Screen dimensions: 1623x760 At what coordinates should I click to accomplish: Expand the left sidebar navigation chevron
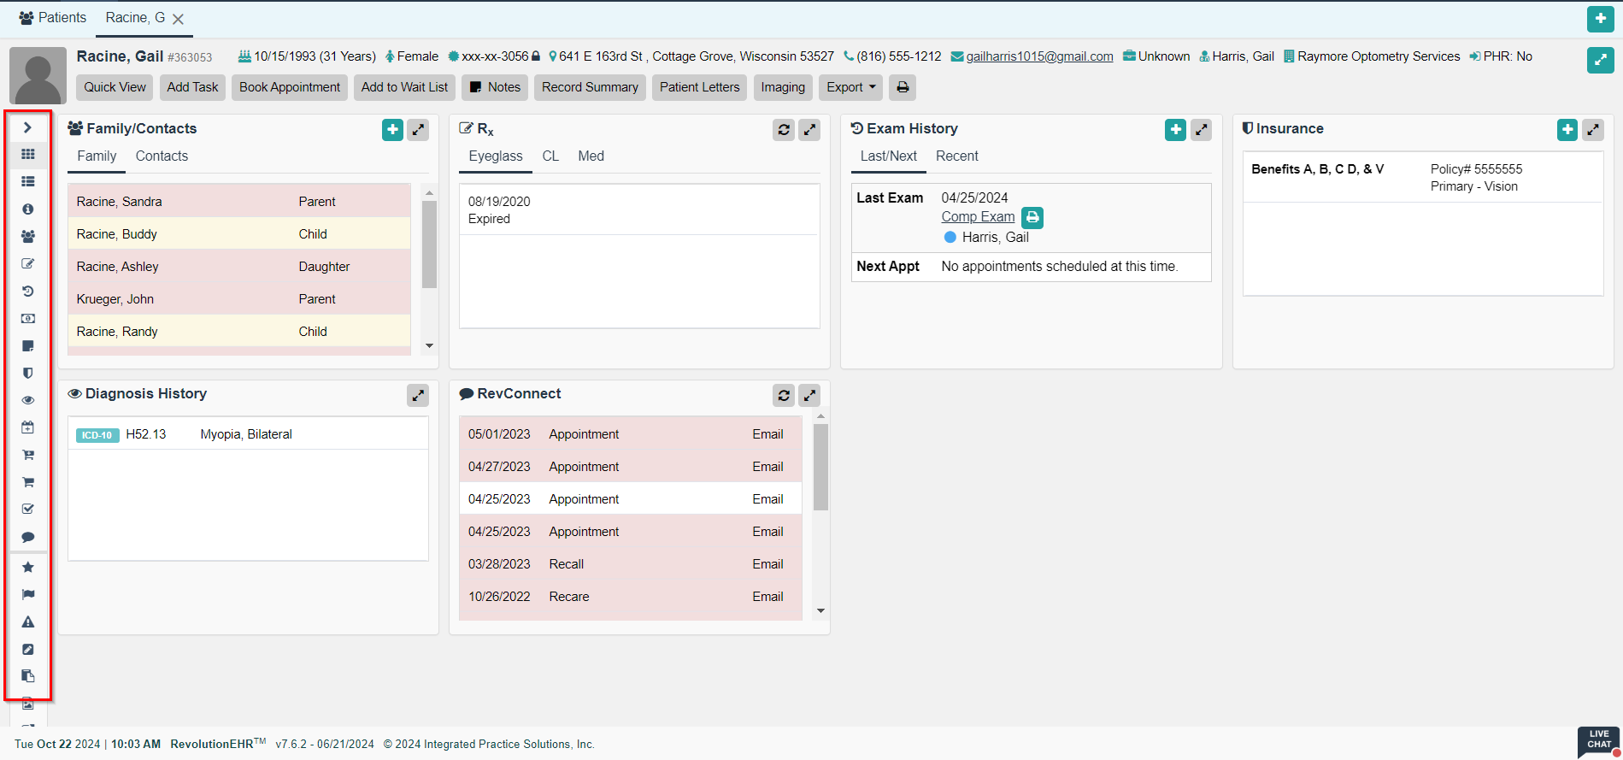pos(27,127)
